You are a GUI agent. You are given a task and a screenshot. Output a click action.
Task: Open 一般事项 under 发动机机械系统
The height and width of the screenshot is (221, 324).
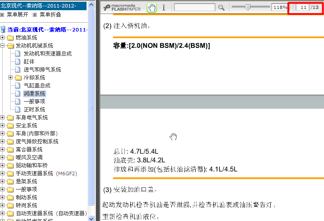pyautogui.click(x=34, y=102)
